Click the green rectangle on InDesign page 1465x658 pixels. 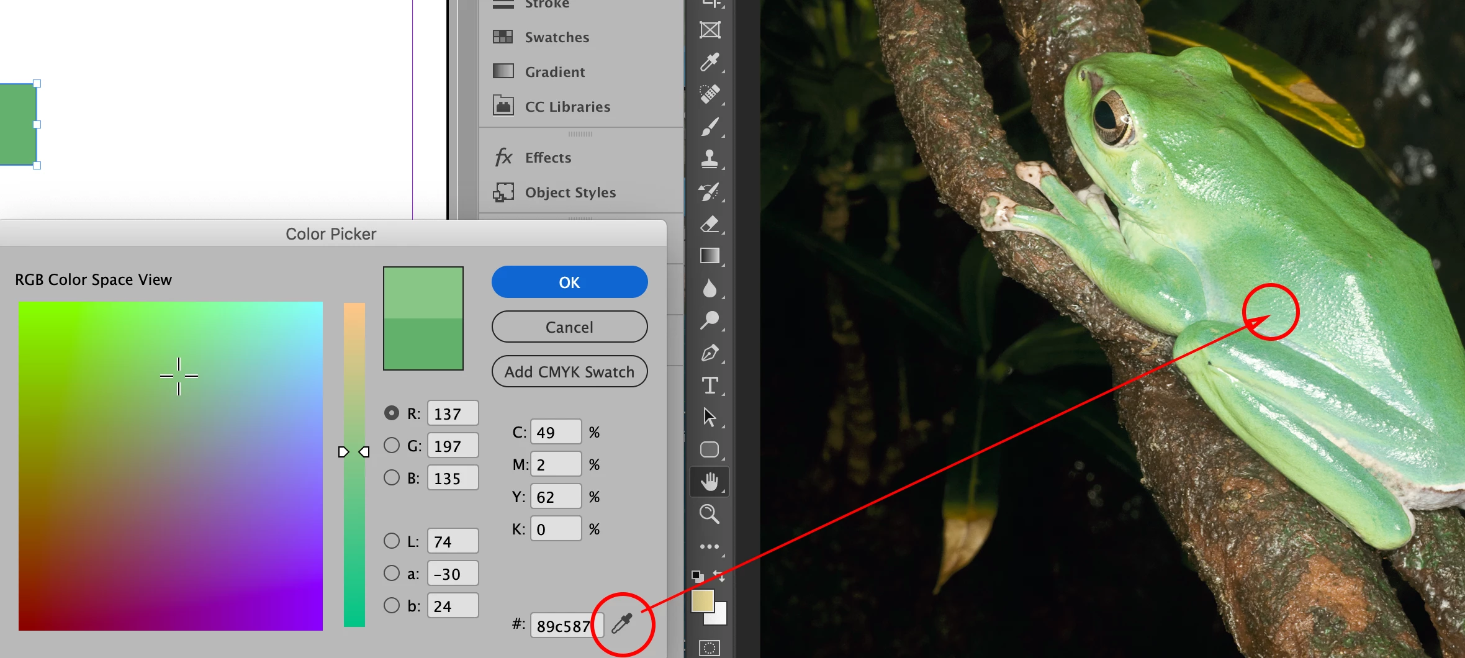coord(18,124)
